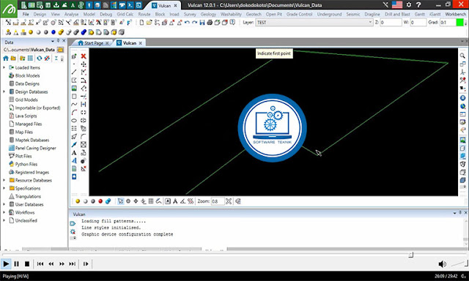The width and height of the screenshot is (469, 281).
Task: Select the dotted grid of points tool
Action: tap(74, 128)
